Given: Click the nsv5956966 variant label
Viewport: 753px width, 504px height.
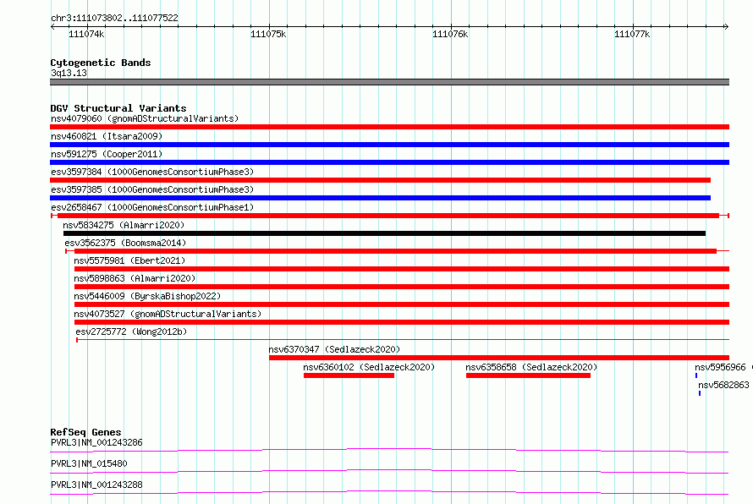Looking at the screenshot, I should click(720, 367).
